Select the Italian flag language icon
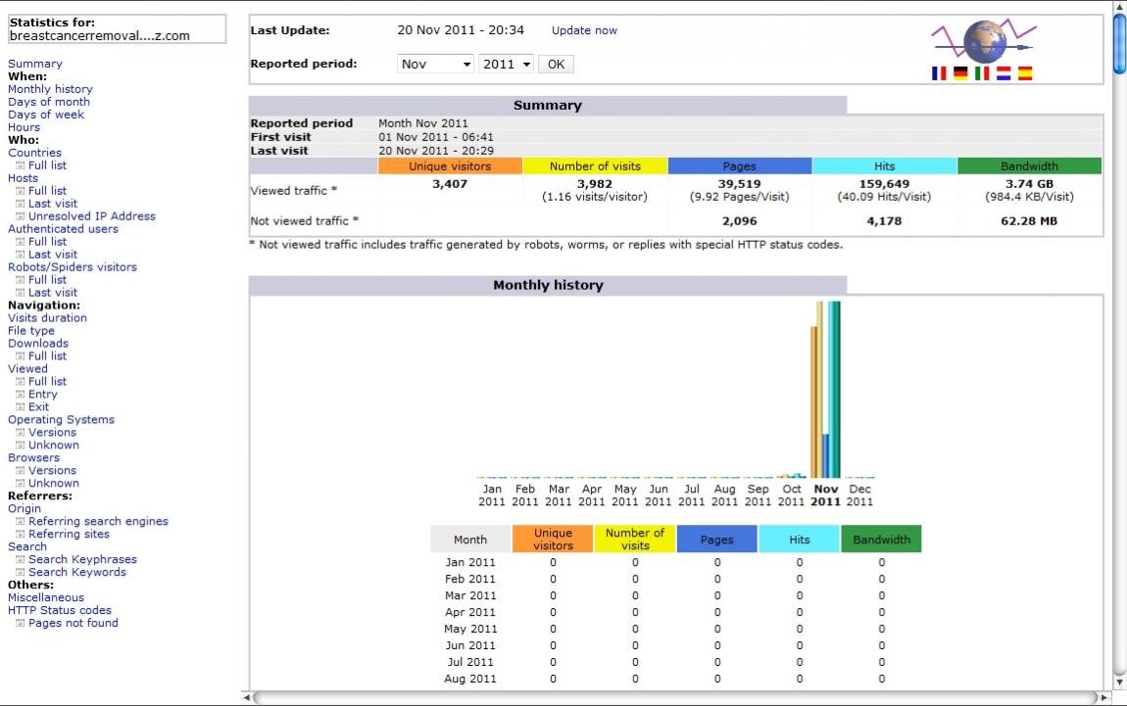 (x=982, y=73)
